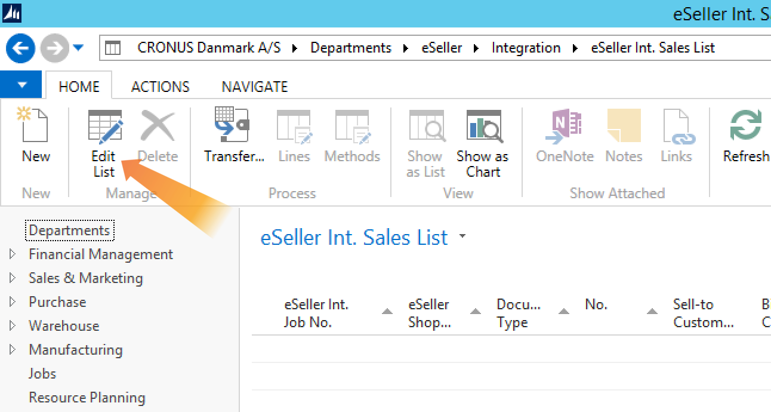This screenshot has height=412, width=771.
Task: Open Jobs in the navigation pane
Action: pos(42,374)
